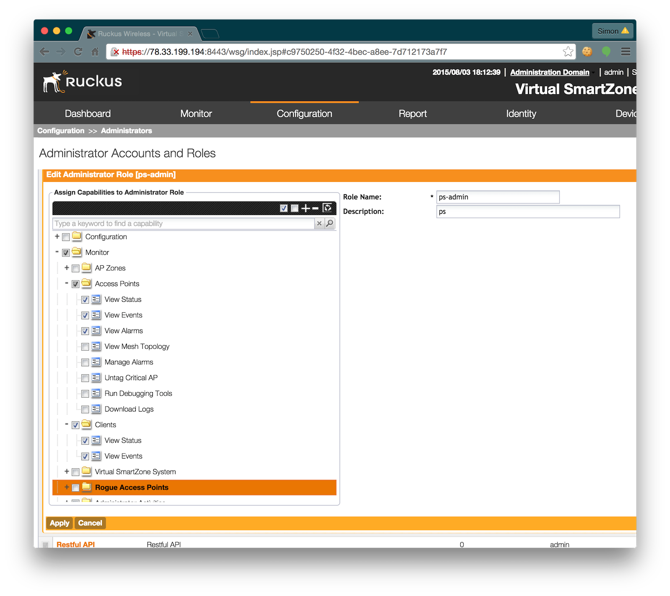Focus the capability keyword search field

183,223
